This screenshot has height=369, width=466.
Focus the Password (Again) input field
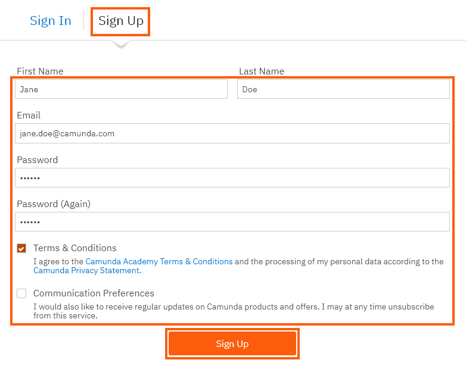point(232,222)
